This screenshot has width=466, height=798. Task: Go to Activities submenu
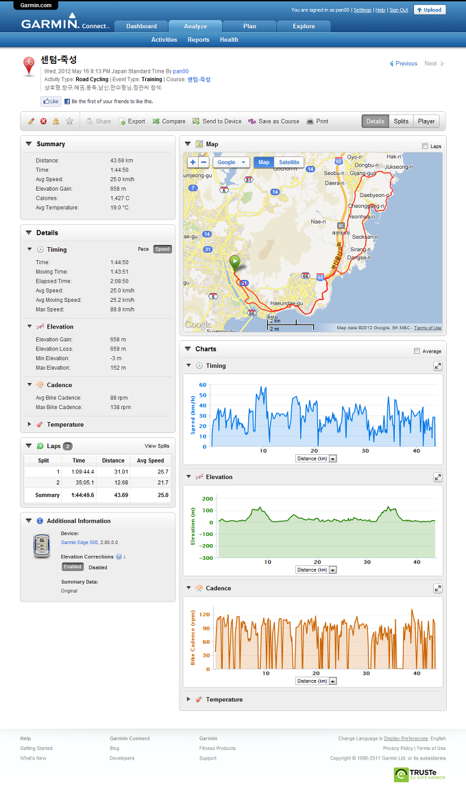click(x=164, y=40)
